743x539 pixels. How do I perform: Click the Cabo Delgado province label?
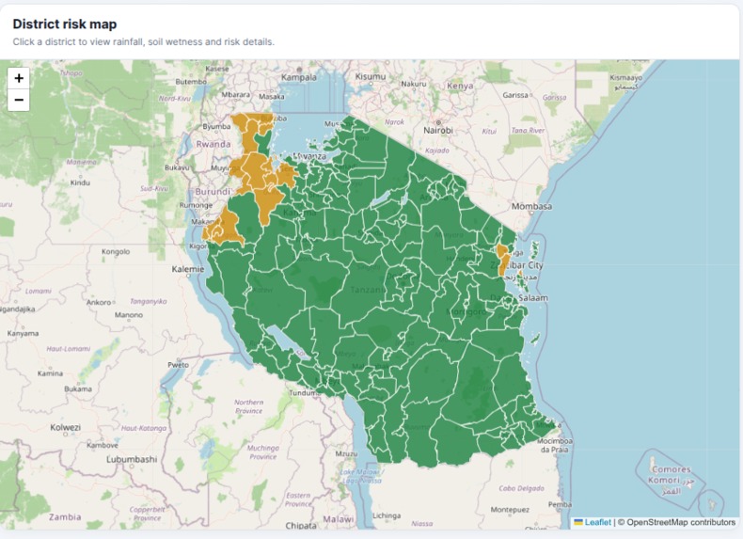pyautogui.click(x=521, y=488)
